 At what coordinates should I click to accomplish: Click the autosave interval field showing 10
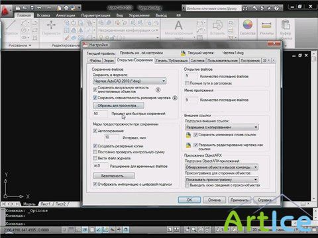pos(111,138)
